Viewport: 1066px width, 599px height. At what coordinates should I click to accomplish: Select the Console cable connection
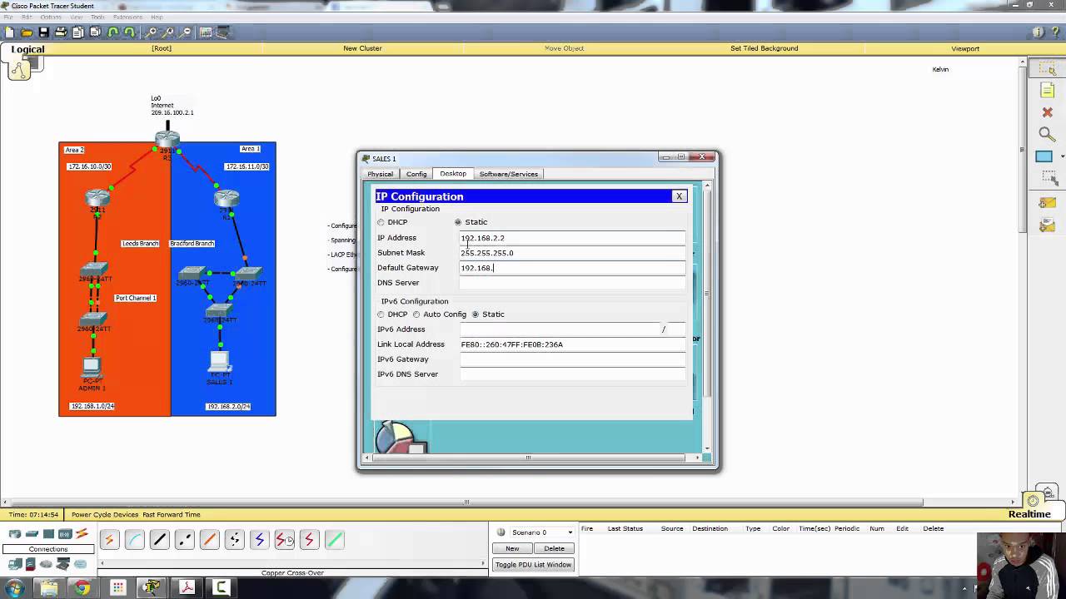[134, 540]
